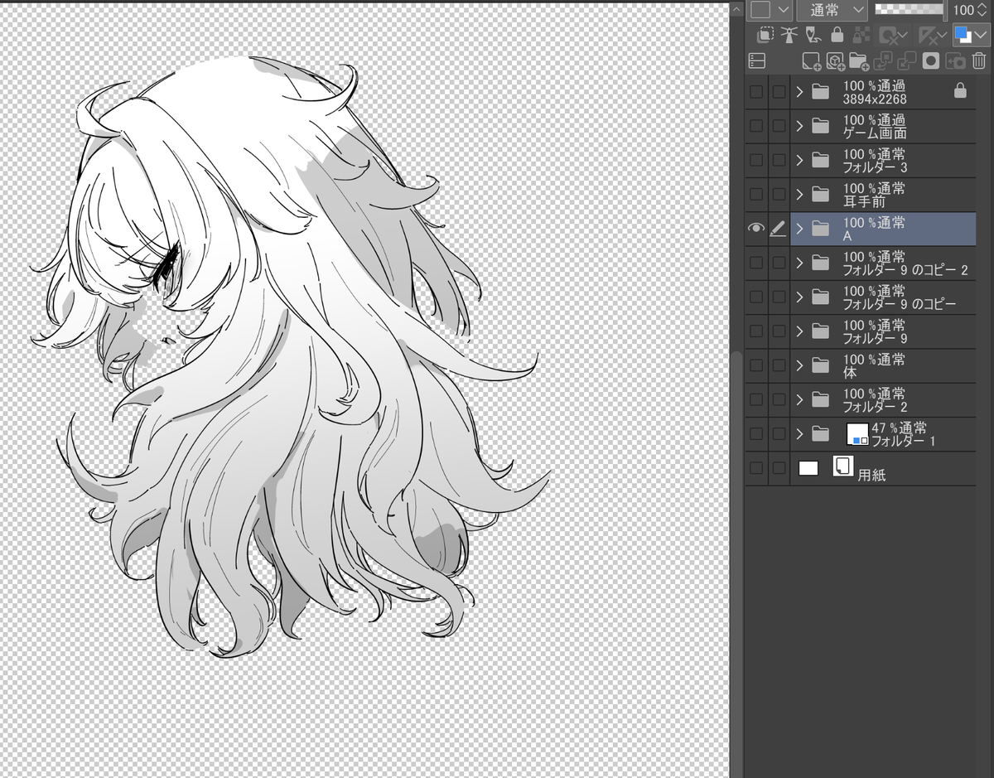This screenshot has height=778, width=994.
Task: Click the two-pane layer view icon
Action: 755,60
